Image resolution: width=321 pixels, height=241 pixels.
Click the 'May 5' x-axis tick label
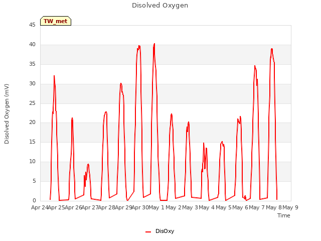[224, 207]
